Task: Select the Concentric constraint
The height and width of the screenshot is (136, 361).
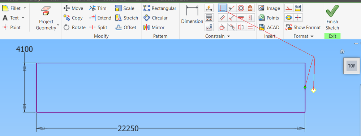Action: pos(241,8)
